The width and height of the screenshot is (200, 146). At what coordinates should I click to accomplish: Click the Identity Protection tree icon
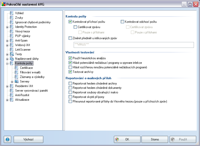pyautogui.click(x=12, y=27)
